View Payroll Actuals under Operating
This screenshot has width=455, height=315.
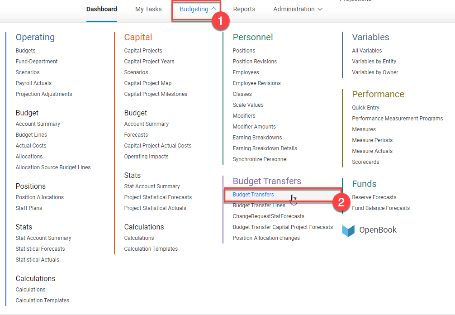point(33,83)
